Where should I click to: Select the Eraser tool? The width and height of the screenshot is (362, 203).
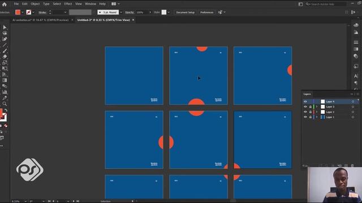click(x=5, y=56)
